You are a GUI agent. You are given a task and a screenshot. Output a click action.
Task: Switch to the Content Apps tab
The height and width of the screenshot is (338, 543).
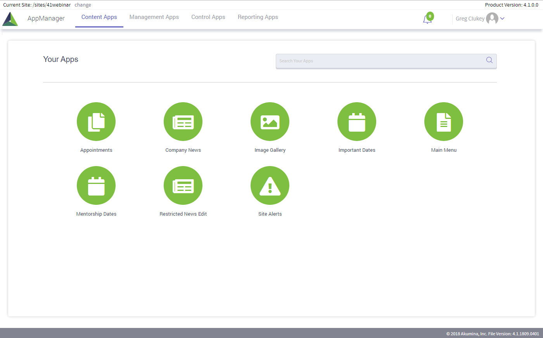click(x=99, y=17)
